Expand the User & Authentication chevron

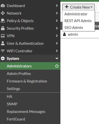[57, 43]
